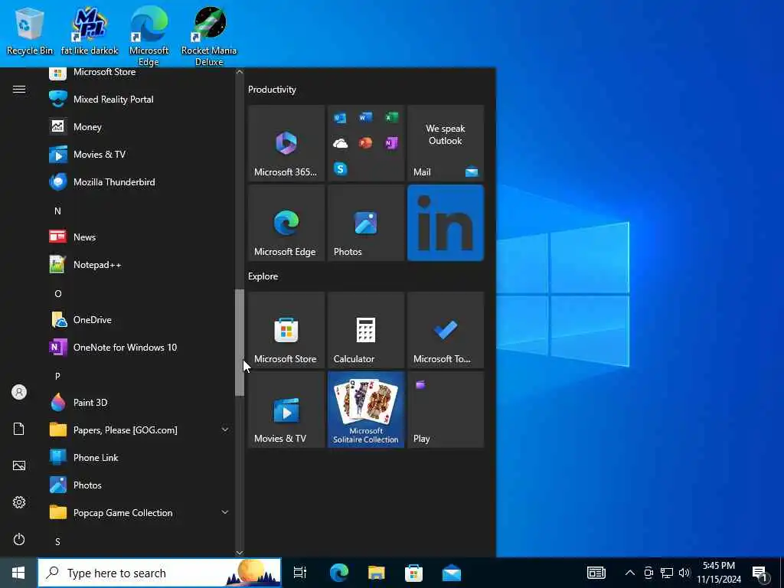Open Phone Link app
Image resolution: width=784 pixels, height=588 pixels.
pyautogui.click(x=139, y=457)
